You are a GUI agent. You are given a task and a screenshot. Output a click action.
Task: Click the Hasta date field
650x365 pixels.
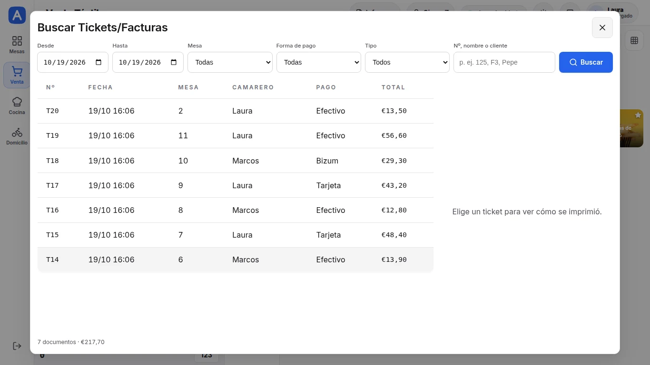tap(148, 62)
